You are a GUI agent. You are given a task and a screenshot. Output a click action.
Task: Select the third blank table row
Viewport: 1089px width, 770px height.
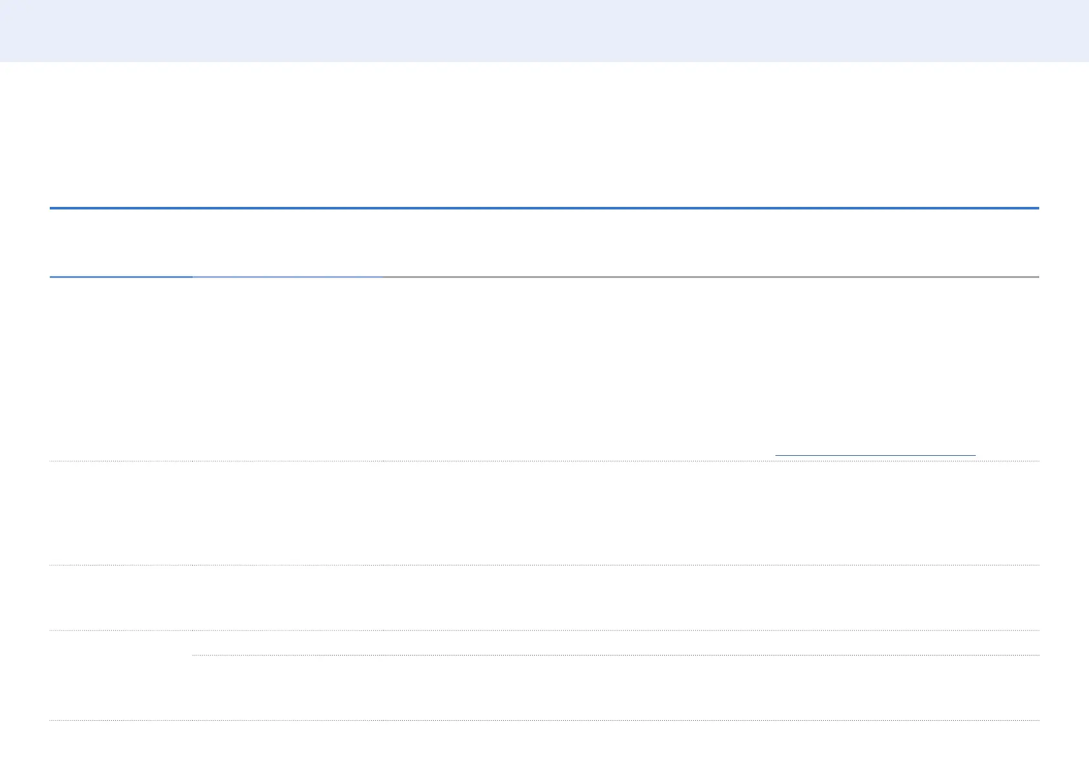tap(544, 598)
